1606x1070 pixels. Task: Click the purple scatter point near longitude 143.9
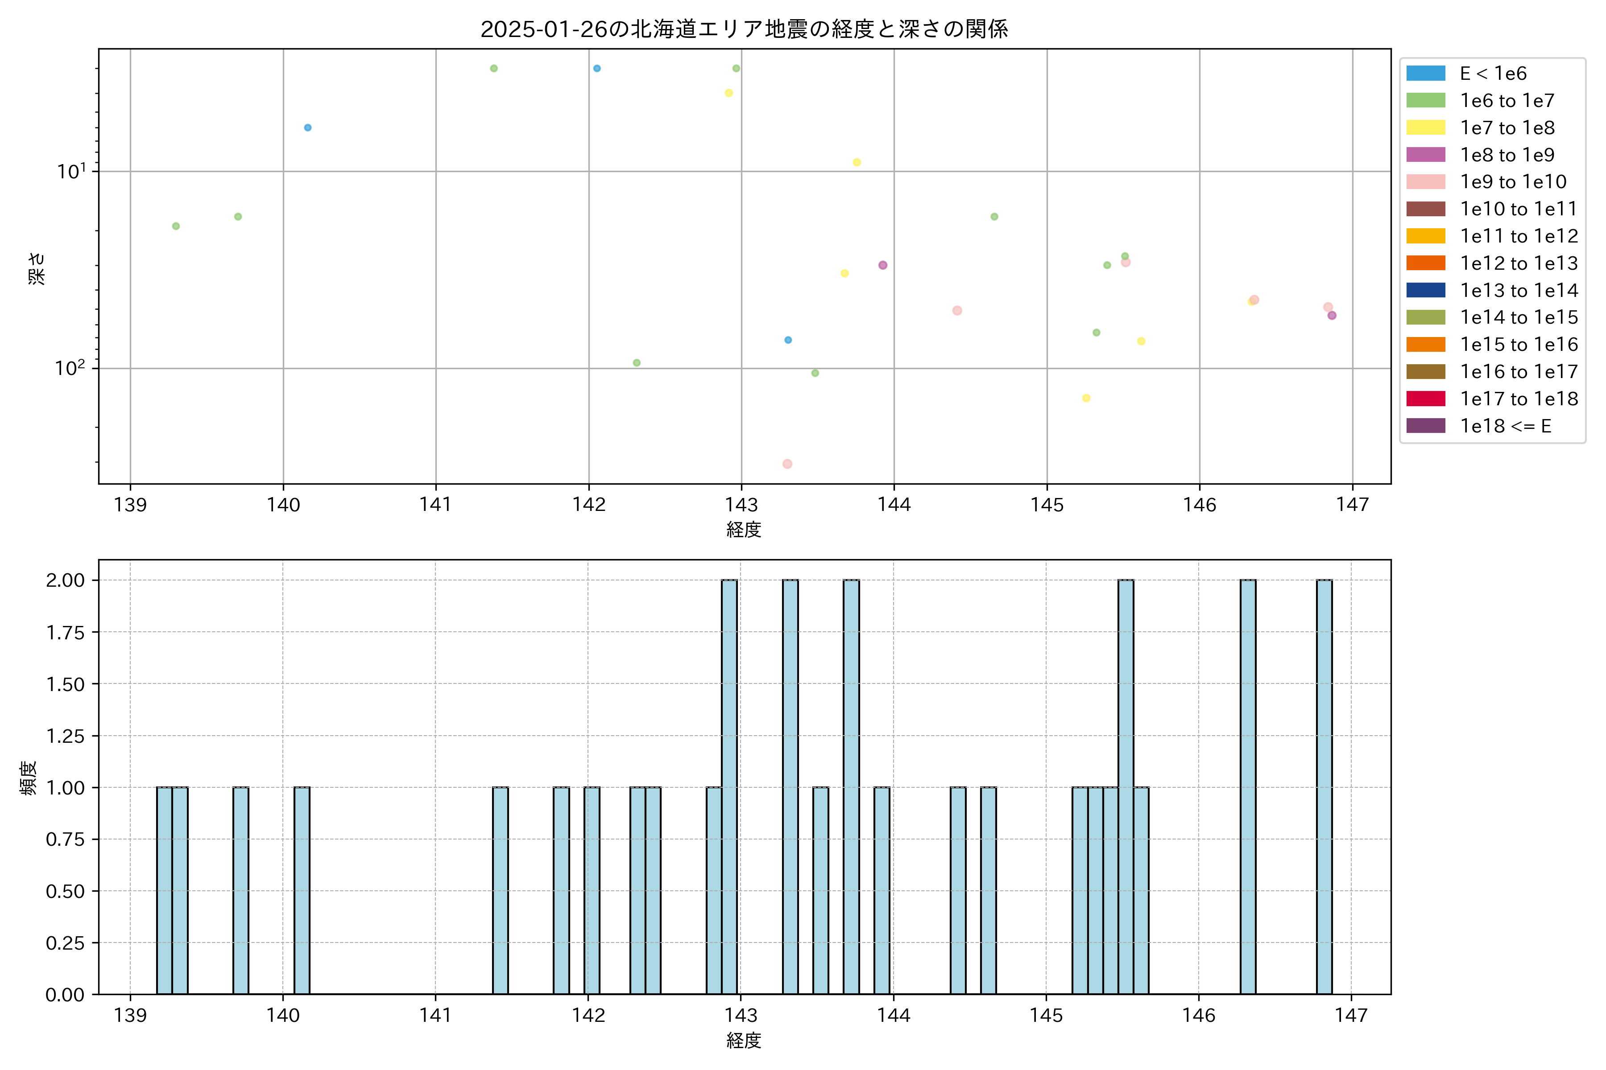click(882, 265)
